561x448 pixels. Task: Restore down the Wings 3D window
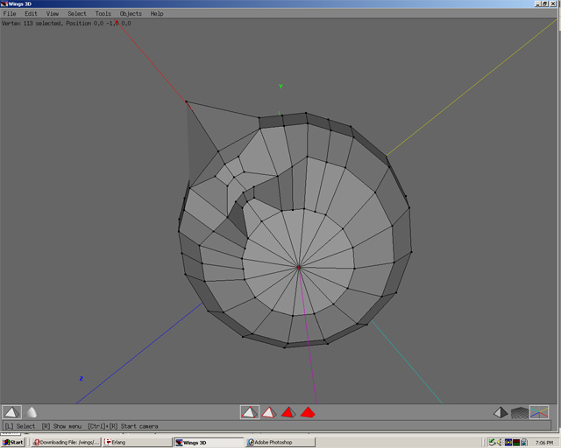(545, 3)
